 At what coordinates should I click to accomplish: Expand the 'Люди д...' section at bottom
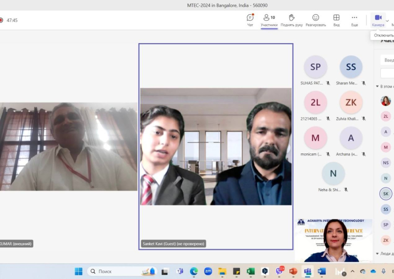tap(377, 254)
